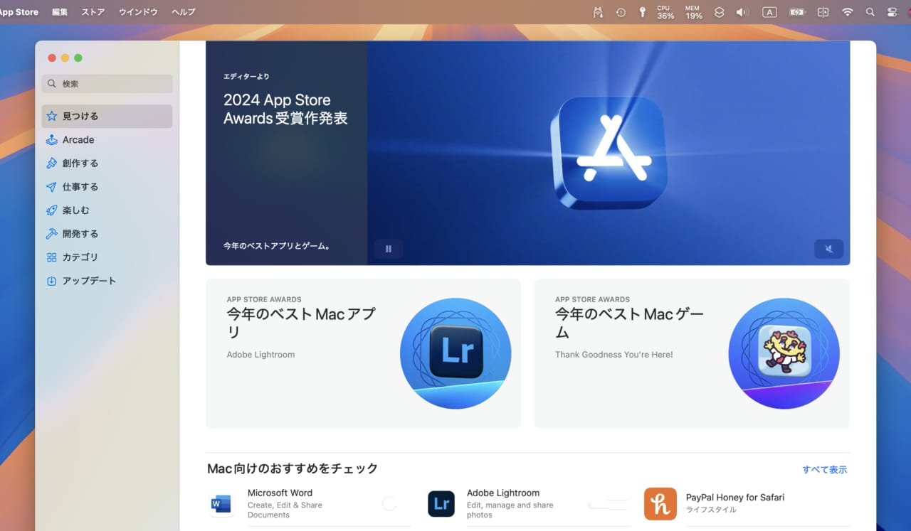Open Adobe Lightroom small app icon in list

[x=441, y=504]
